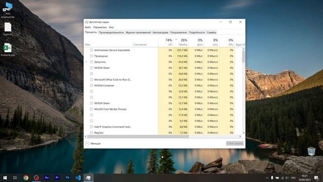This screenshot has height=182, width=323.
Task: Launch Adobe Premiere Pro from taskbar
Action: tap(57, 177)
